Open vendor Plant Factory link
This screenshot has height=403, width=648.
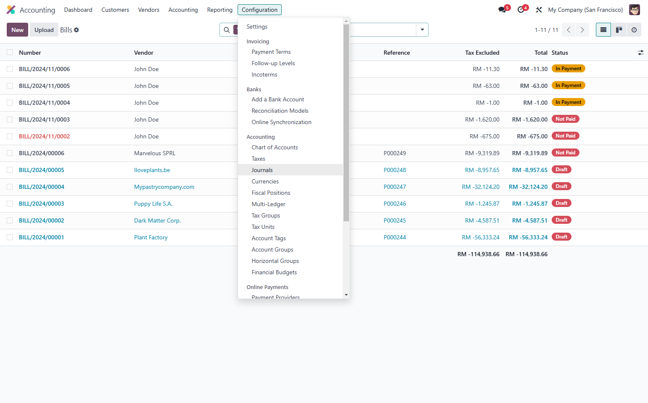click(151, 237)
